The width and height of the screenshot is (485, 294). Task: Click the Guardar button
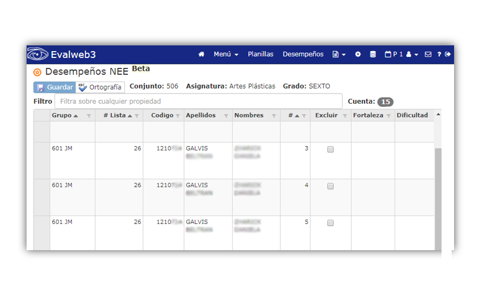click(x=55, y=87)
